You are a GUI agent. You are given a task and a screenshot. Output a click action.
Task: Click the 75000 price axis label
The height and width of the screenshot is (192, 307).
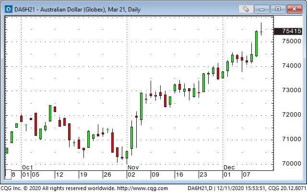click(292, 41)
